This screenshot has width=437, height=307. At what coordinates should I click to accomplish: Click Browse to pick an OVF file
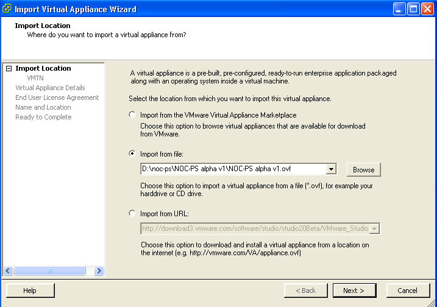pyautogui.click(x=363, y=170)
